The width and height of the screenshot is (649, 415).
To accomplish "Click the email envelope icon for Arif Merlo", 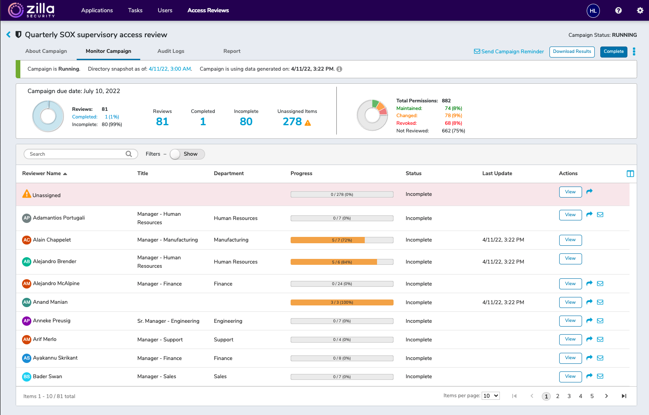I will pyautogui.click(x=600, y=339).
